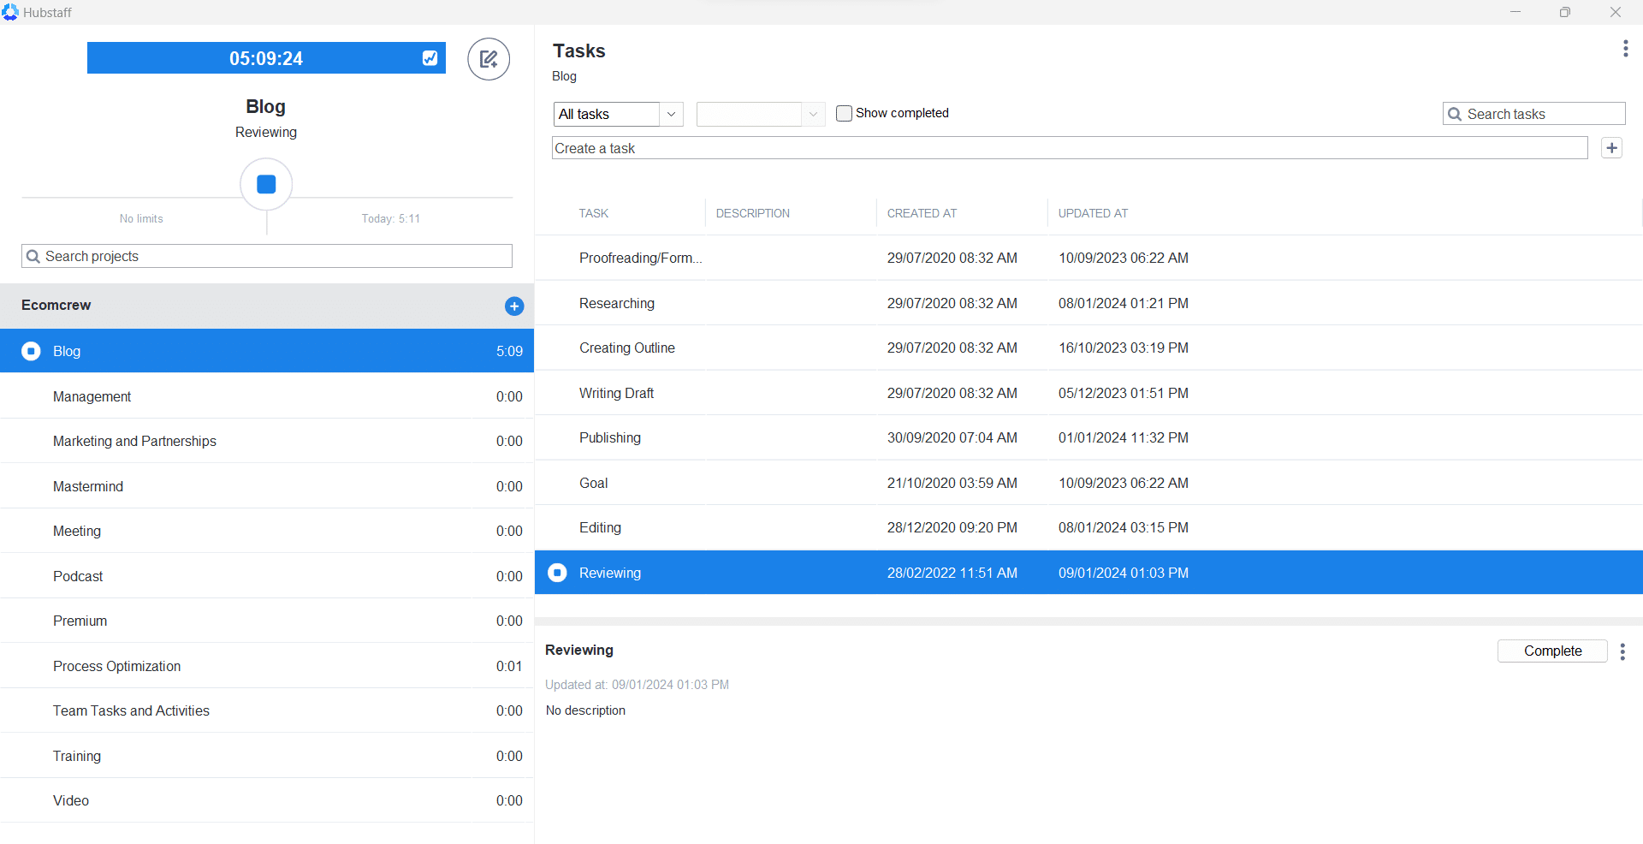Open the All tasks dropdown
The height and width of the screenshot is (844, 1643).
pyautogui.click(x=618, y=114)
